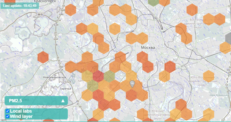Image resolution: width=231 pixels, height=122 pixels.
Task: Click the hexagon directly below the map pin
Action: (132, 95)
